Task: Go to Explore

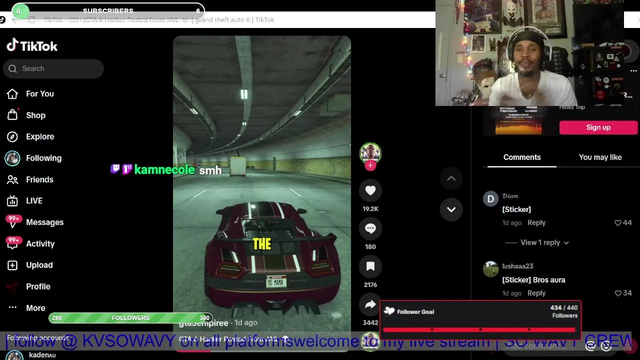Action: point(40,136)
